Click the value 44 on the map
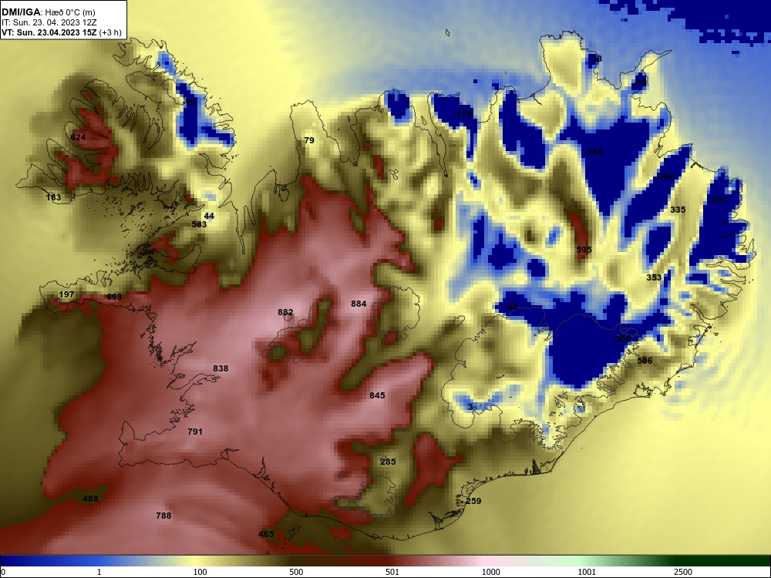771x578 pixels. (209, 216)
